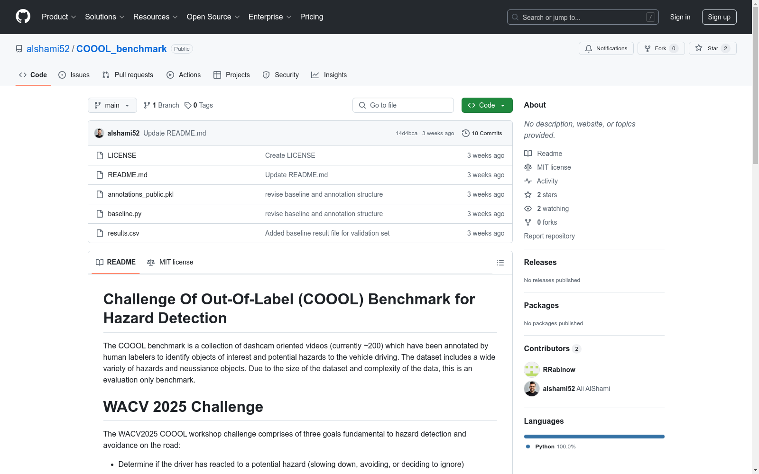The image size is (759, 474).
Task: Fork this repository
Action: (x=661, y=48)
